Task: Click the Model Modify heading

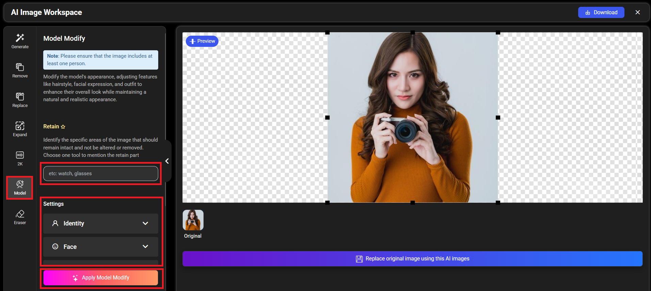Action: (64, 38)
